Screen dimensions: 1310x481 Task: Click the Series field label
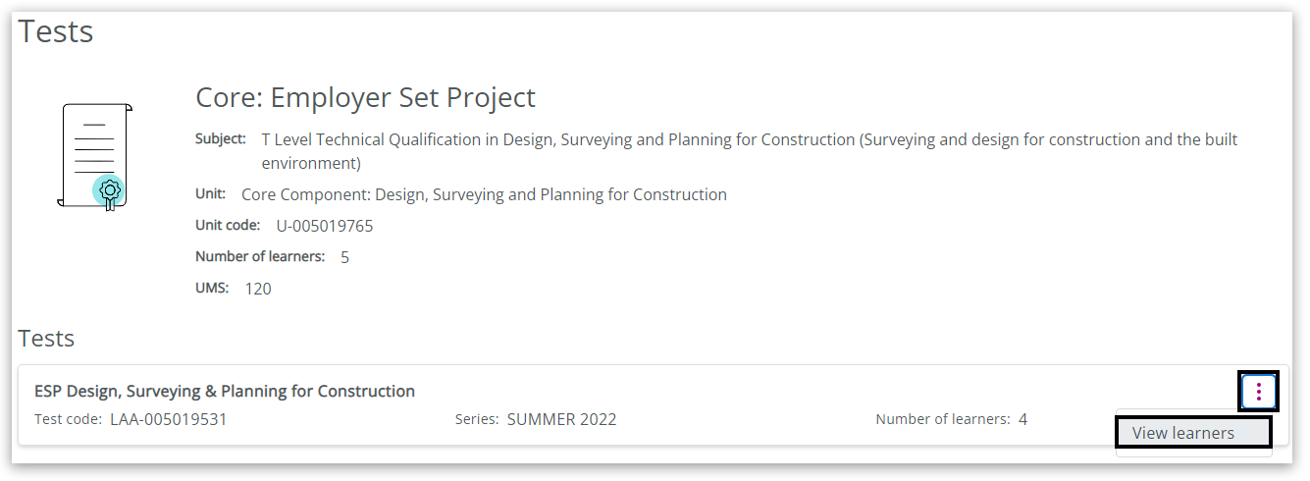click(477, 419)
